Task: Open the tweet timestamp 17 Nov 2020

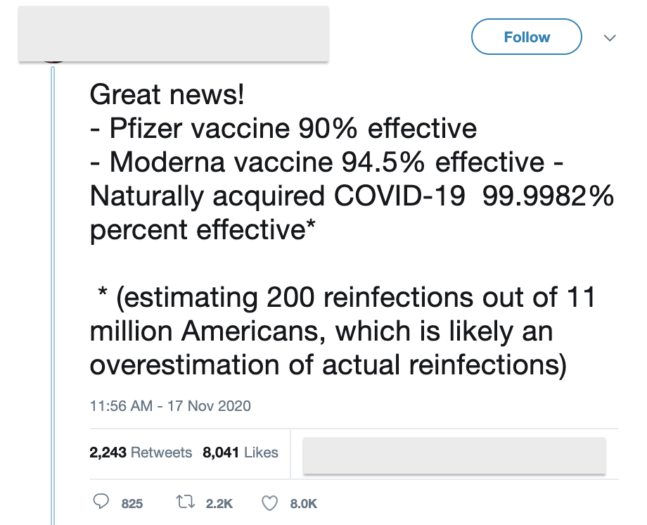Action: 170,406
